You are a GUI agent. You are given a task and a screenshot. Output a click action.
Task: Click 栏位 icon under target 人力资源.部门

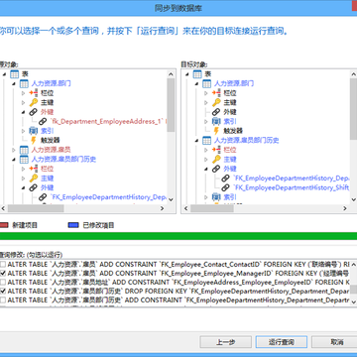[216, 93]
